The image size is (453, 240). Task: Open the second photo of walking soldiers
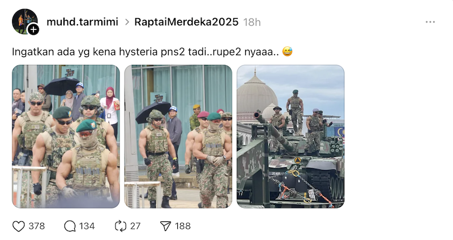click(178, 136)
